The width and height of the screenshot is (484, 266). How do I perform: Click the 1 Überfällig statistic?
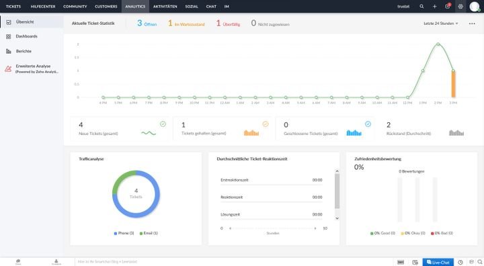tap(228, 23)
